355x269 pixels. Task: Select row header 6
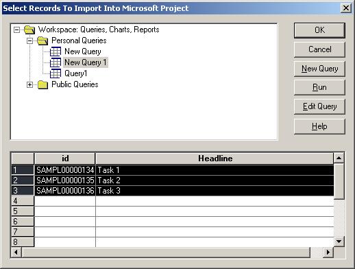pyautogui.click(x=23, y=222)
